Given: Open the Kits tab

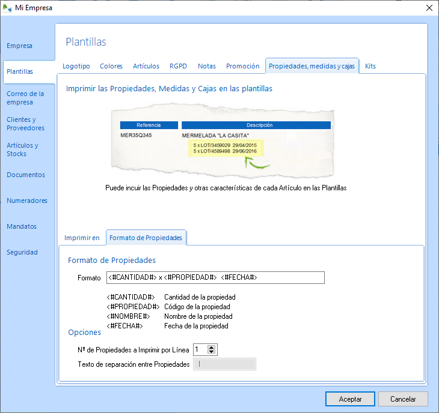Looking at the screenshot, I should [x=370, y=66].
